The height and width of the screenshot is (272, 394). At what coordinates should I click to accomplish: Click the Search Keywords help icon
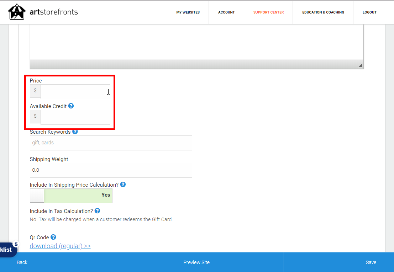click(x=75, y=132)
